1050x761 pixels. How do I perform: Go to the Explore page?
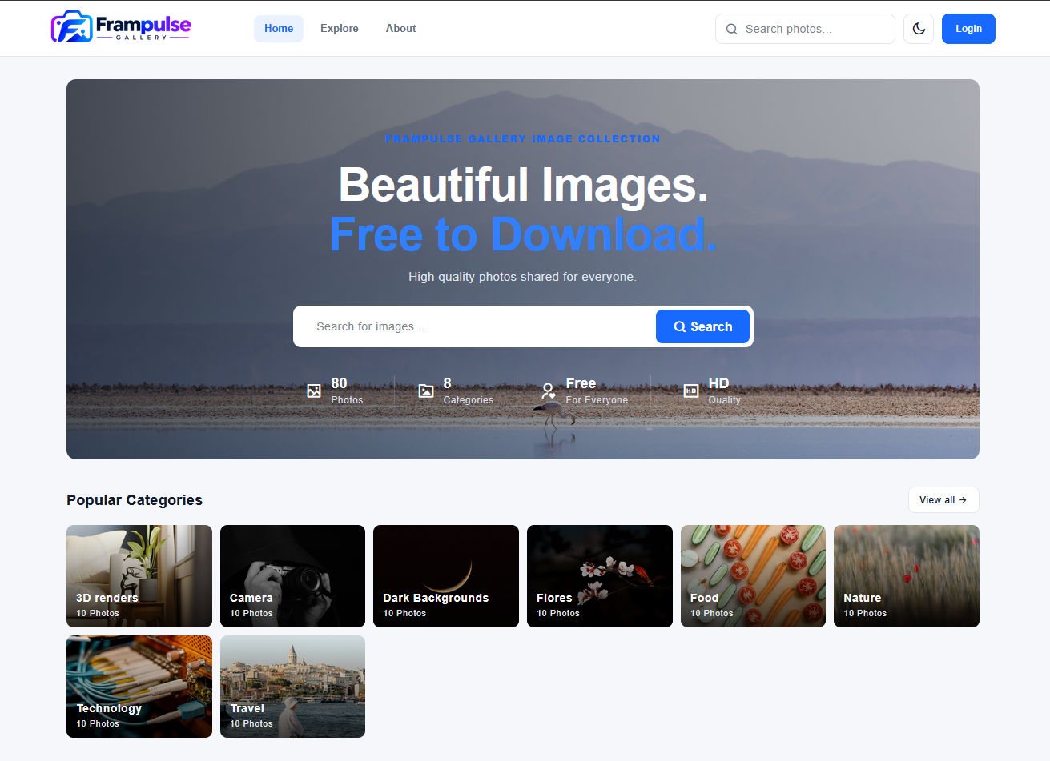(x=340, y=29)
